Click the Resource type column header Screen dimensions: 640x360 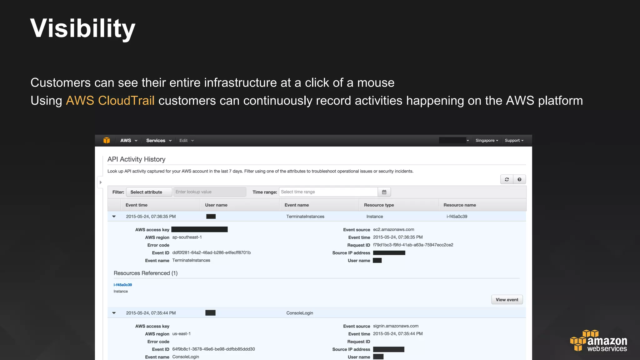tap(399, 205)
